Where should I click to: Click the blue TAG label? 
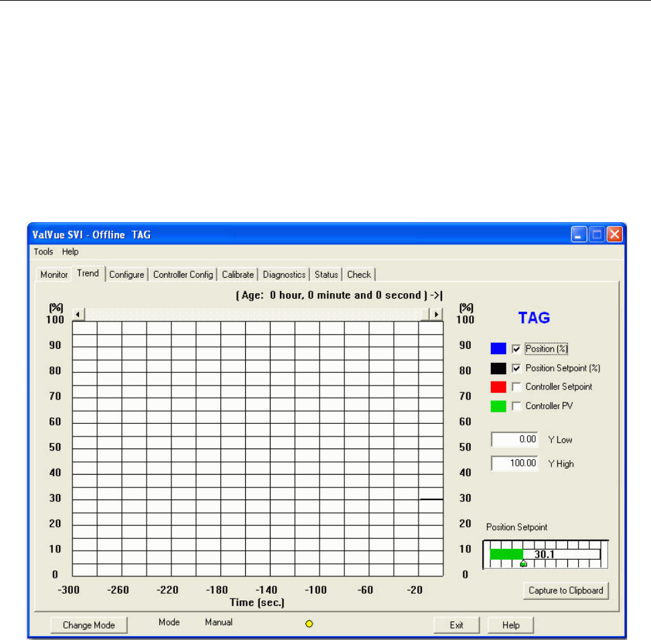click(x=534, y=318)
